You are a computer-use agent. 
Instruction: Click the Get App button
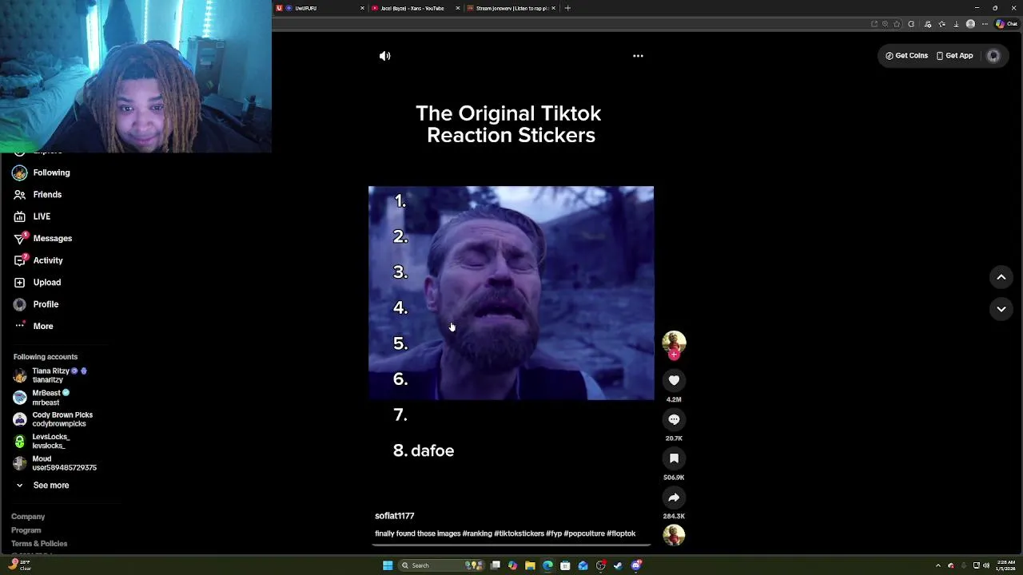pos(954,56)
